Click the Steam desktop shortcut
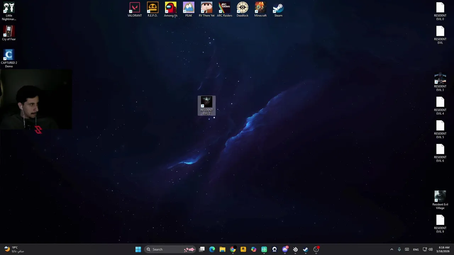Screen dimensions: 454x255 [x=278, y=10]
